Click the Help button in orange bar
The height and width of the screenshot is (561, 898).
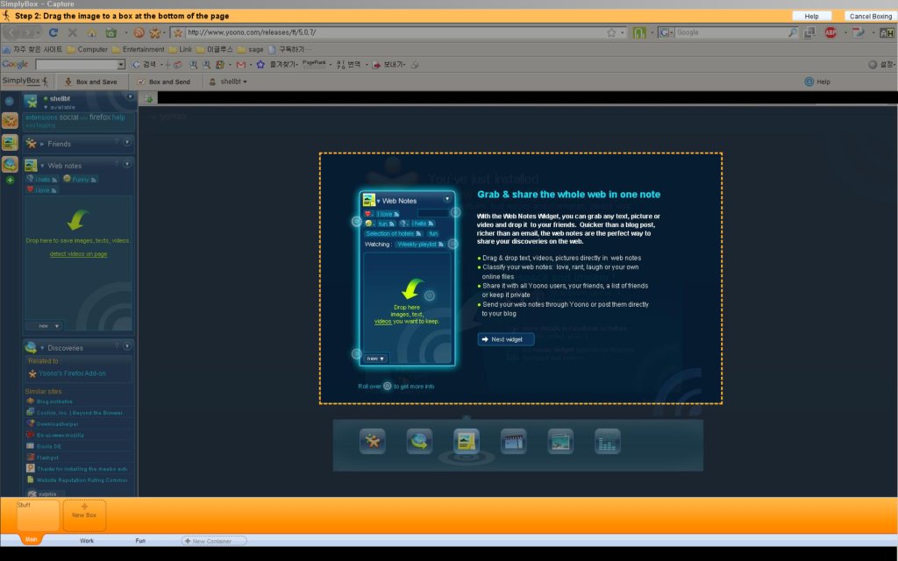tap(811, 16)
